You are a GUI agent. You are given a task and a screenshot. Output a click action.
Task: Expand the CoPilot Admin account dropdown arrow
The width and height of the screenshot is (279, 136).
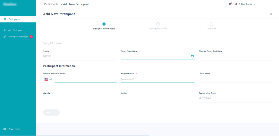coord(255,4)
